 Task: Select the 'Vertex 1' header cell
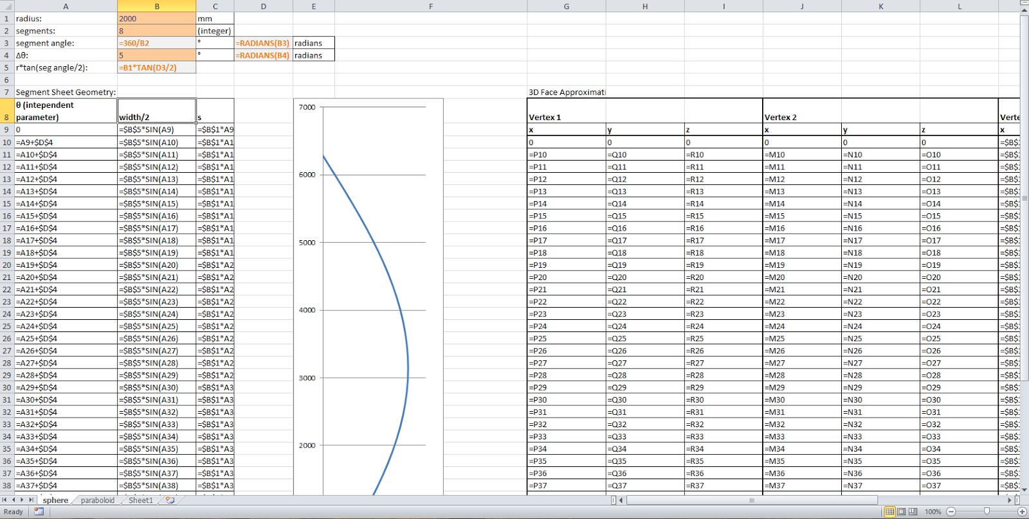click(x=567, y=110)
